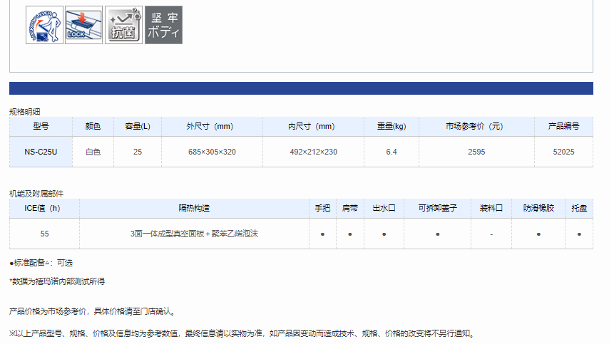614x344 pixels.
Task: Click the dot under 肩带
Action: point(350,234)
